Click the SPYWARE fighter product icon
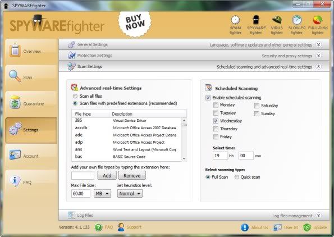 [256, 25]
